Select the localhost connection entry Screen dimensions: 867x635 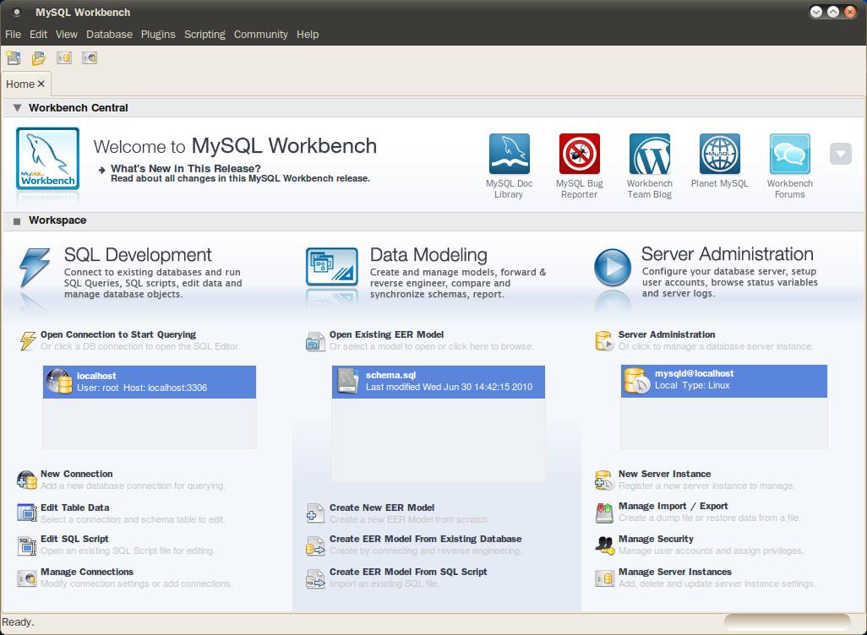tap(150, 382)
